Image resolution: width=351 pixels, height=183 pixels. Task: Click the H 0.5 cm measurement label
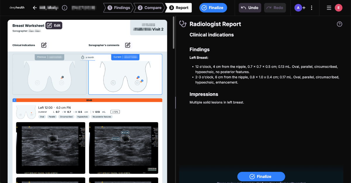pos(116,139)
